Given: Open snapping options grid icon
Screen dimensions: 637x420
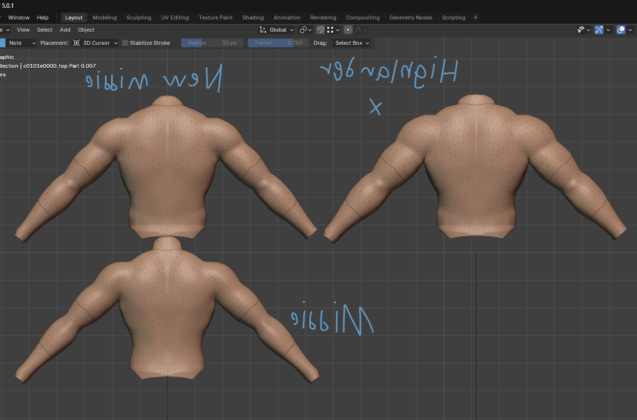Looking at the screenshot, I should coord(333,30).
